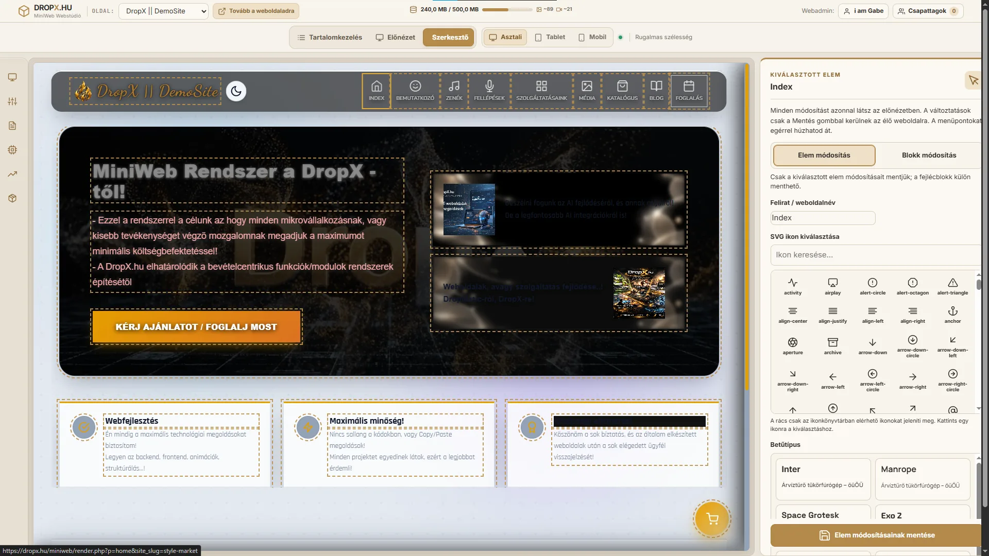The width and height of the screenshot is (989, 556).
Task: Open the INDEX home menu item
Action: coord(377,91)
